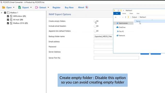Click the All mail file icon
Viewport: 165px width, 93px height.
(x=11, y=20)
